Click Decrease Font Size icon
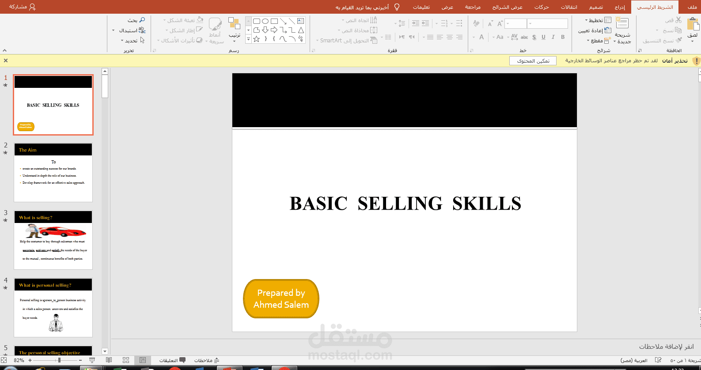The height and width of the screenshot is (370, 701). 490,23
